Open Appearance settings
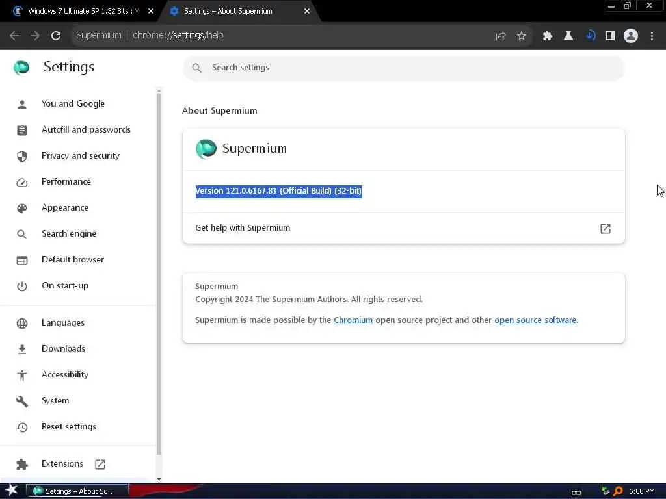Screen dimensions: 666x499 pyautogui.click(x=65, y=207)
